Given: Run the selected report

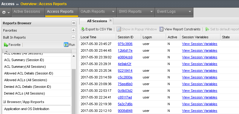Looking at the screenshot, I should click(70, 45).
